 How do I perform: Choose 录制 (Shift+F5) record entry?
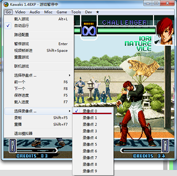click(39, 118)
